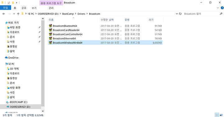Switch to details view layout icon
224x117 pixels.
coord(217,115)
